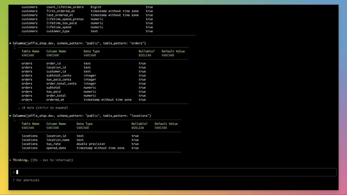Click "Default Value" header in the locations table

pos(166,124)
